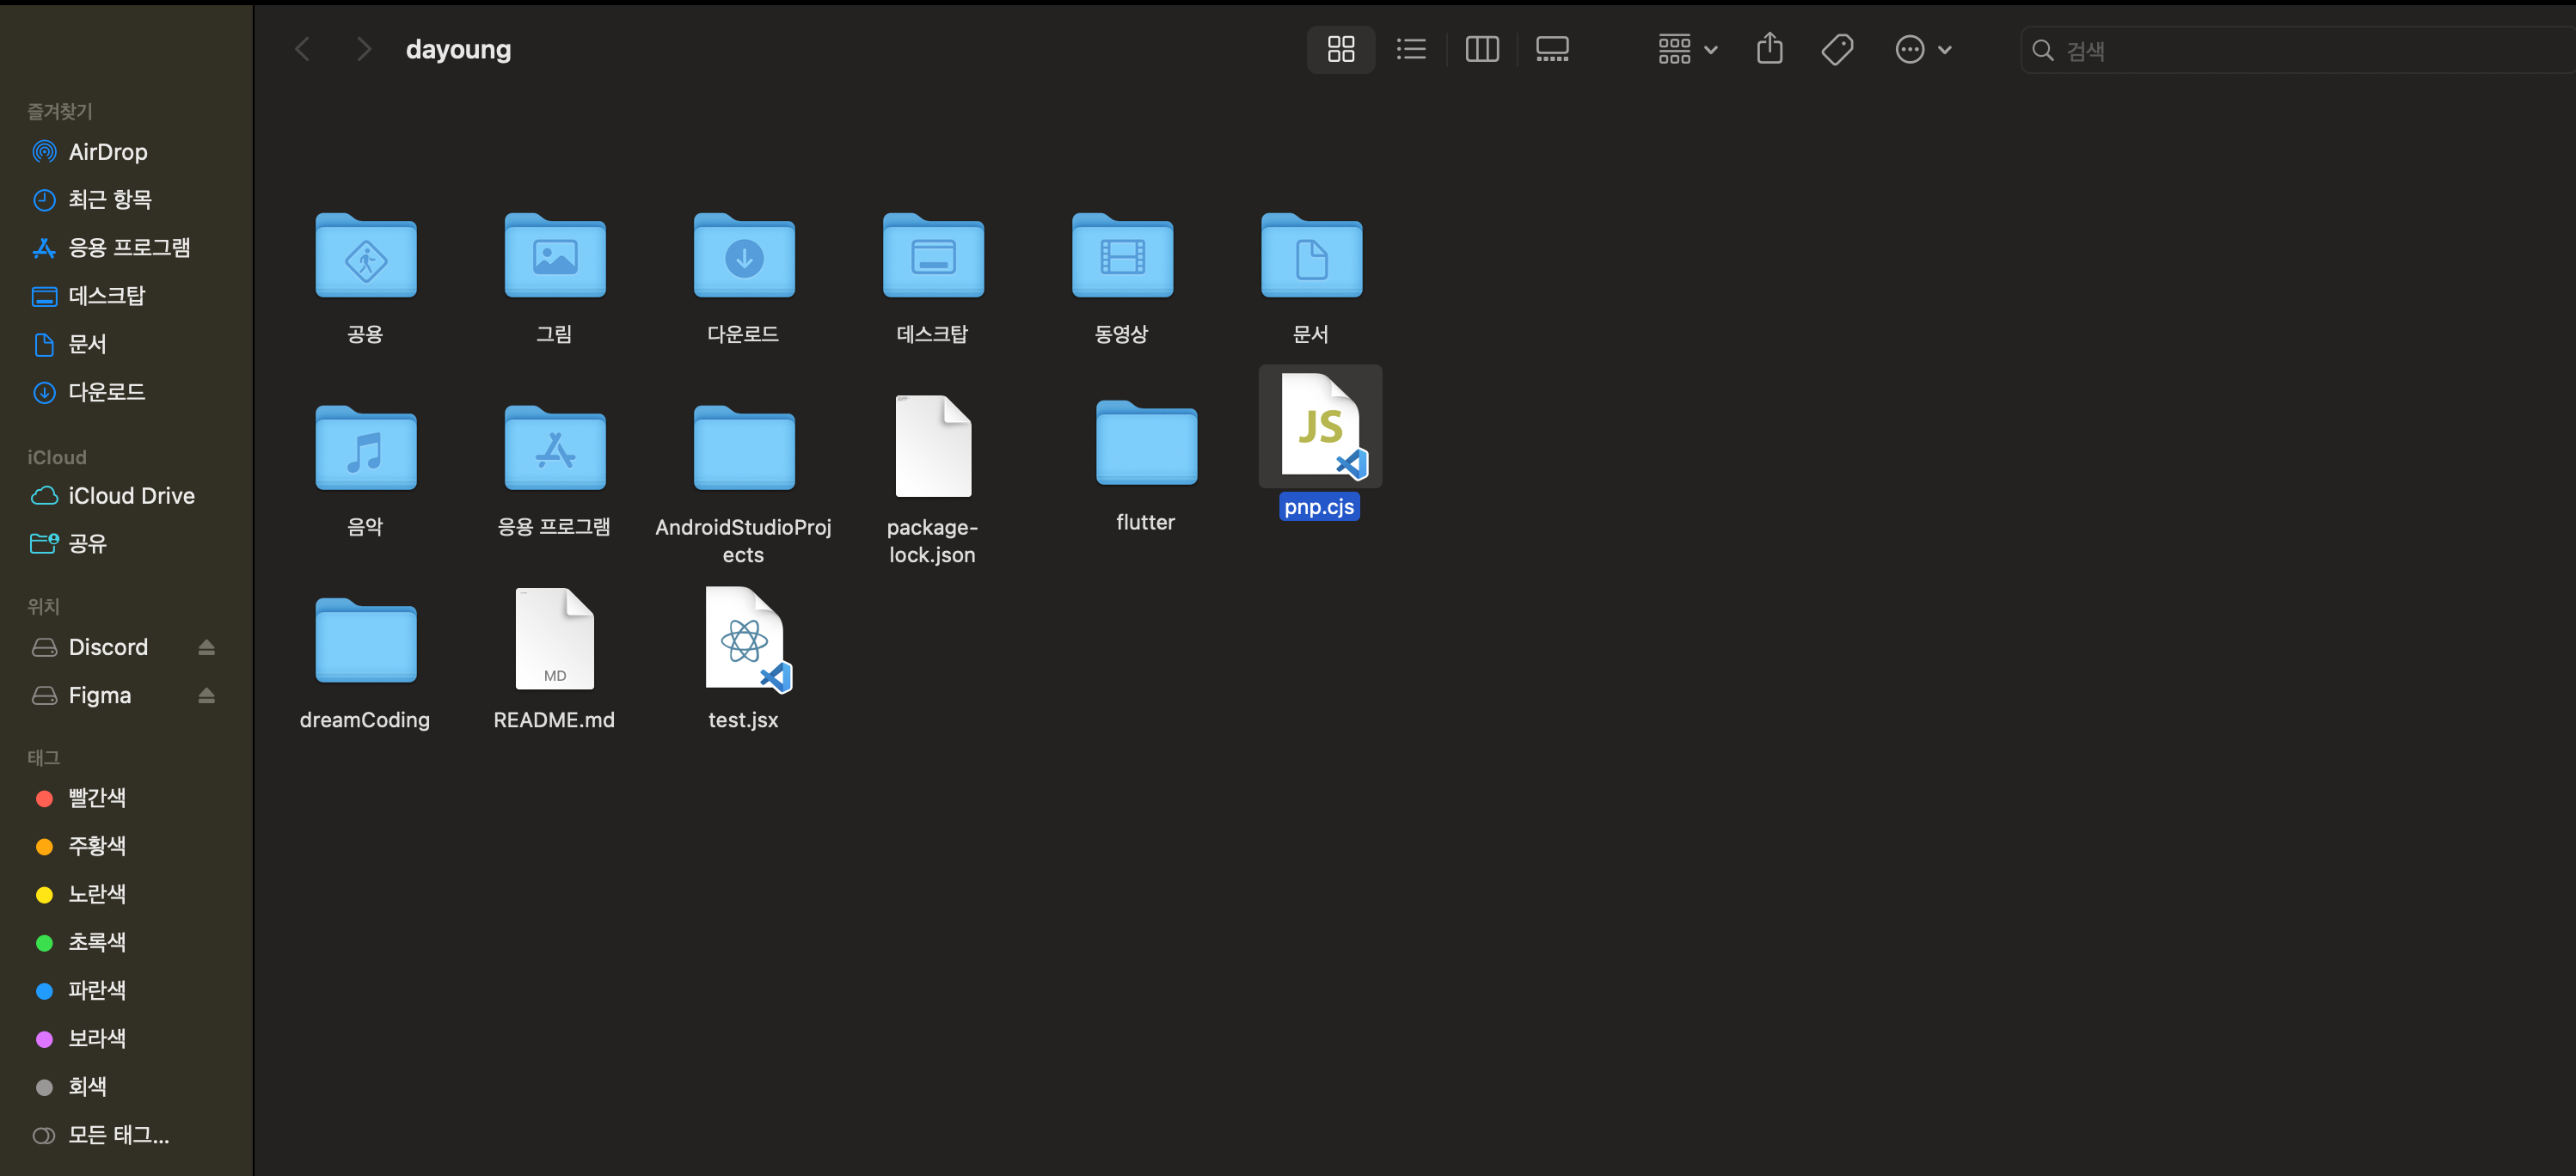Select iCloud Drive in the sidebar
Image resolution: width=2576 pixels, height=1176 pixels.
coord(130,496)
